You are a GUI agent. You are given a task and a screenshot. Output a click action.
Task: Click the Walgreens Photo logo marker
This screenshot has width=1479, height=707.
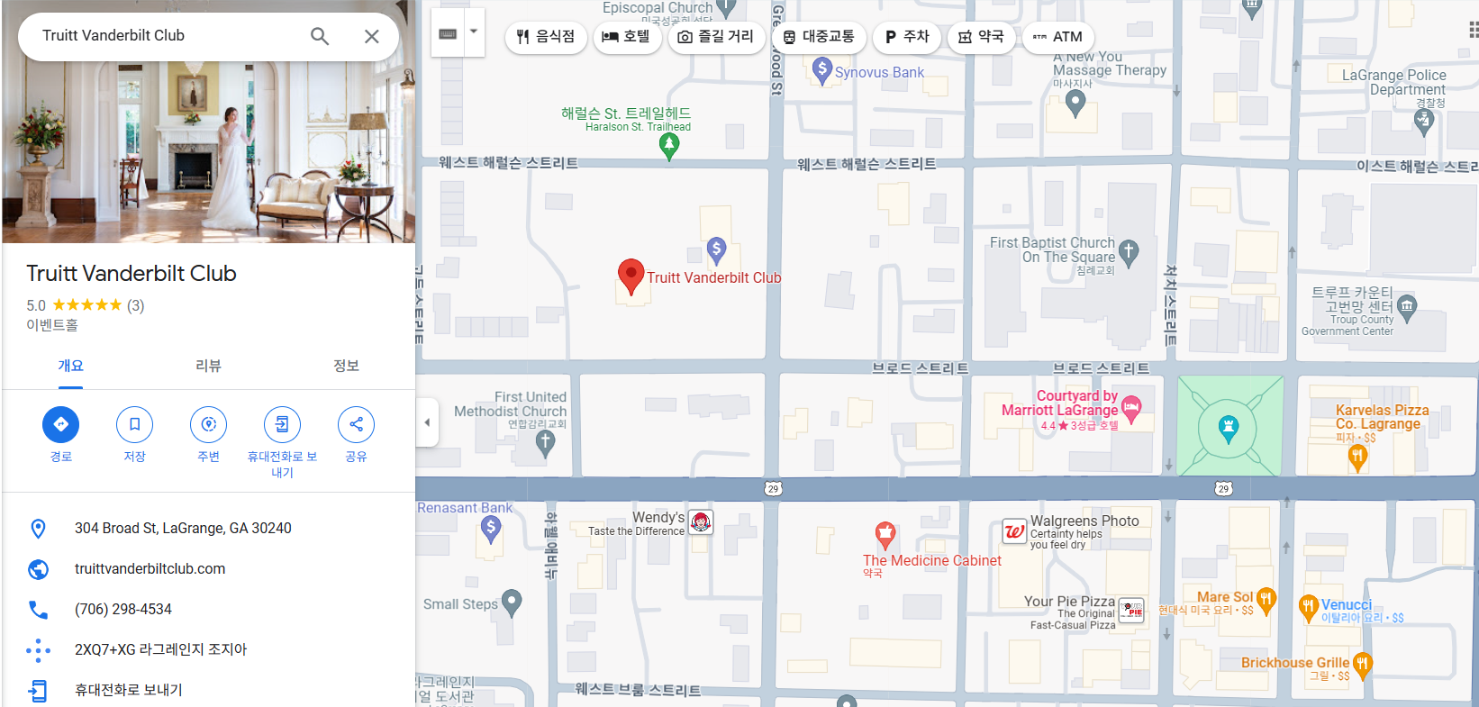click(1015, 531)
